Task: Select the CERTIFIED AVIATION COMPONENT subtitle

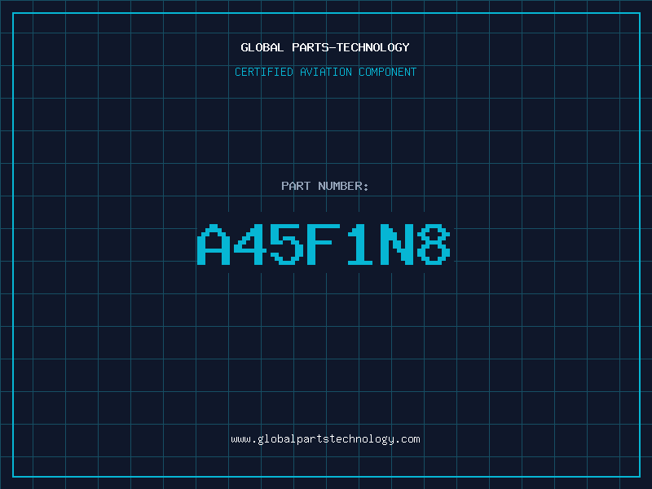Action: (x=325, y=72)
